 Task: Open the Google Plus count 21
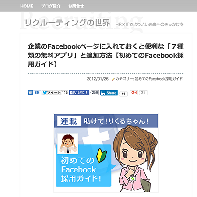143,93
